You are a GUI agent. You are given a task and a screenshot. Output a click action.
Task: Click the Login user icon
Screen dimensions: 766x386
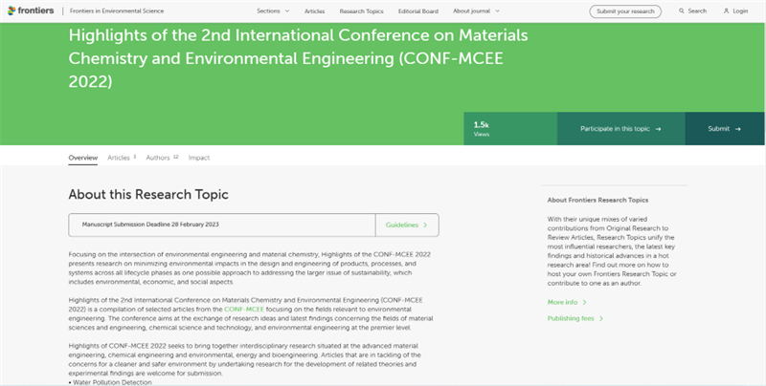tap(727, 11)
